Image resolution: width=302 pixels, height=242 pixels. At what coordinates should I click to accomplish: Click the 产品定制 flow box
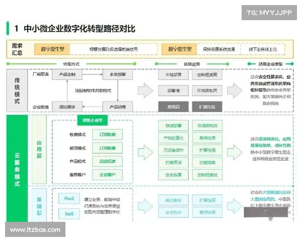67,75
